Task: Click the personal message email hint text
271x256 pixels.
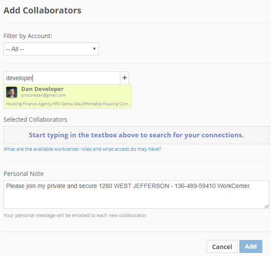Action: point(75,215)
